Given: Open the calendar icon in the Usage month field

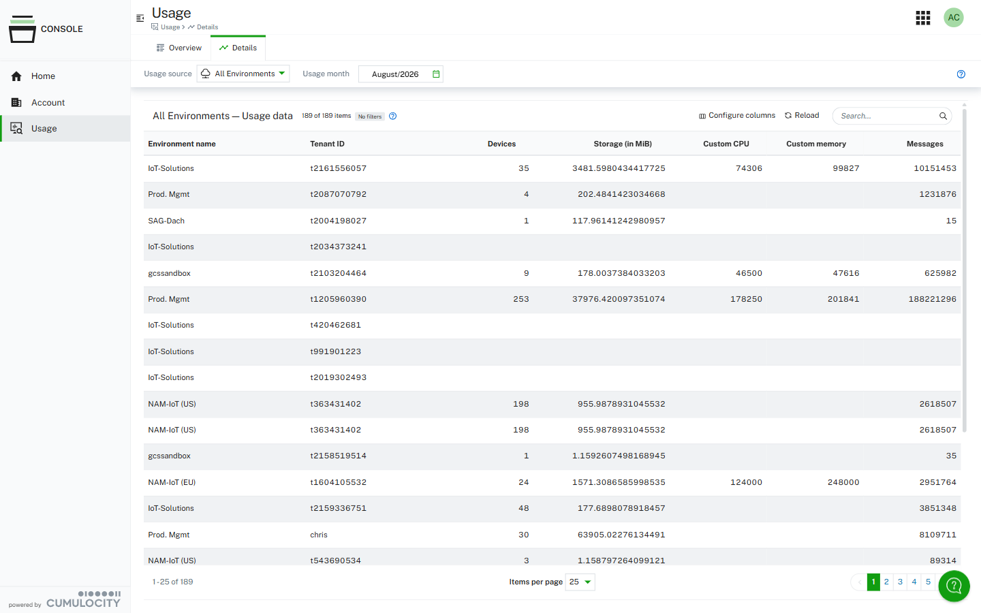Looking at the screenshot, I should pyautogui.click(x=436, y=74).
